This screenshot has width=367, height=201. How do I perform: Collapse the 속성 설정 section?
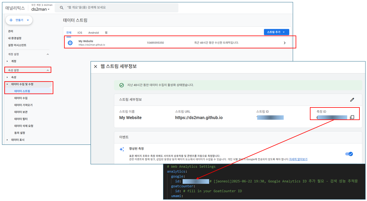[x=48, y=70]
